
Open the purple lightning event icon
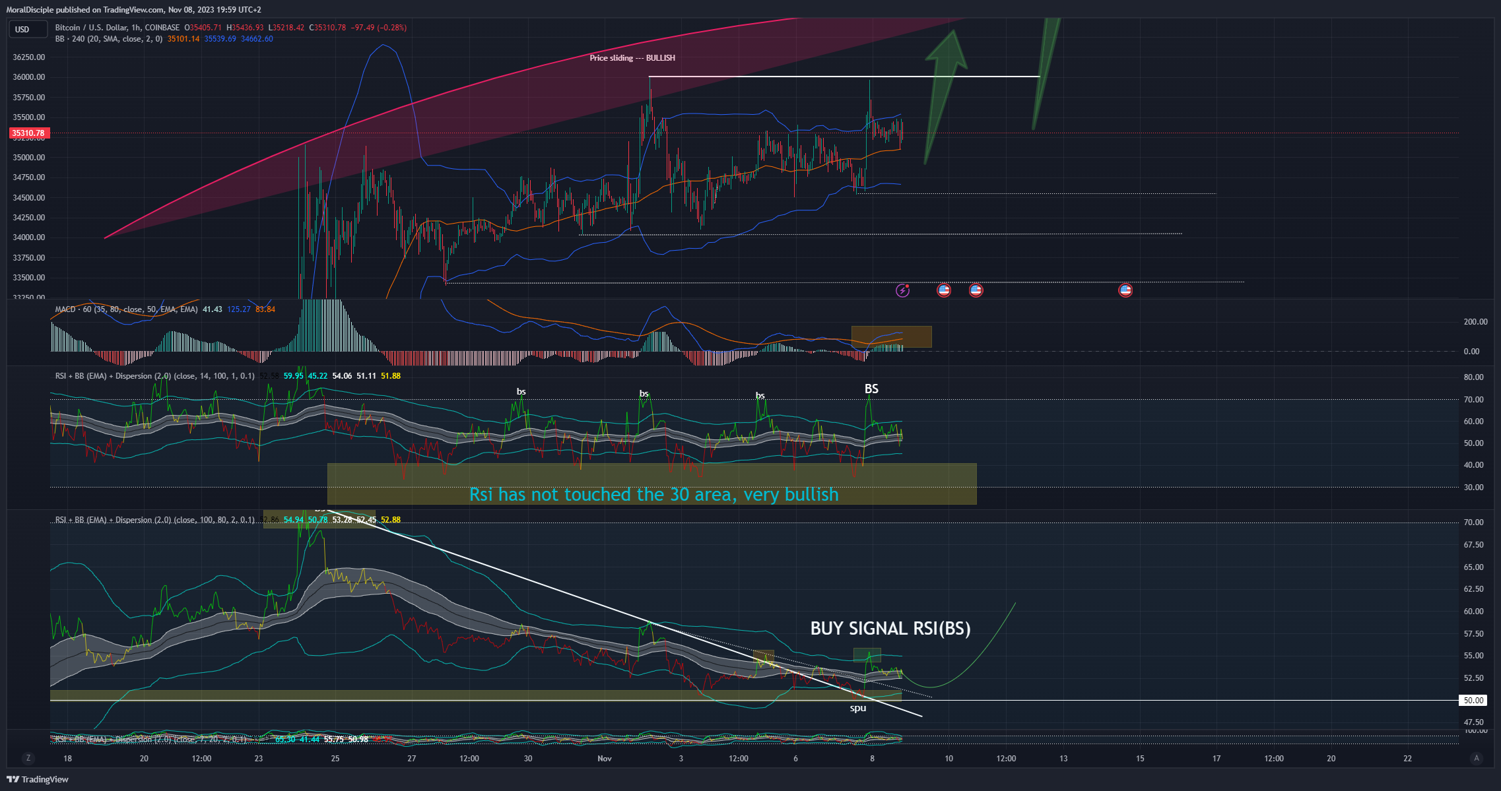click(902, 290)
